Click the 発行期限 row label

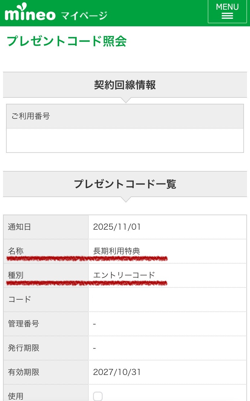click(24, 348)
